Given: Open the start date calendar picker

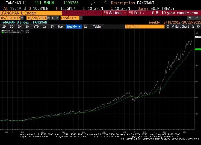Looking at the screenshot, I should [22, 18].
